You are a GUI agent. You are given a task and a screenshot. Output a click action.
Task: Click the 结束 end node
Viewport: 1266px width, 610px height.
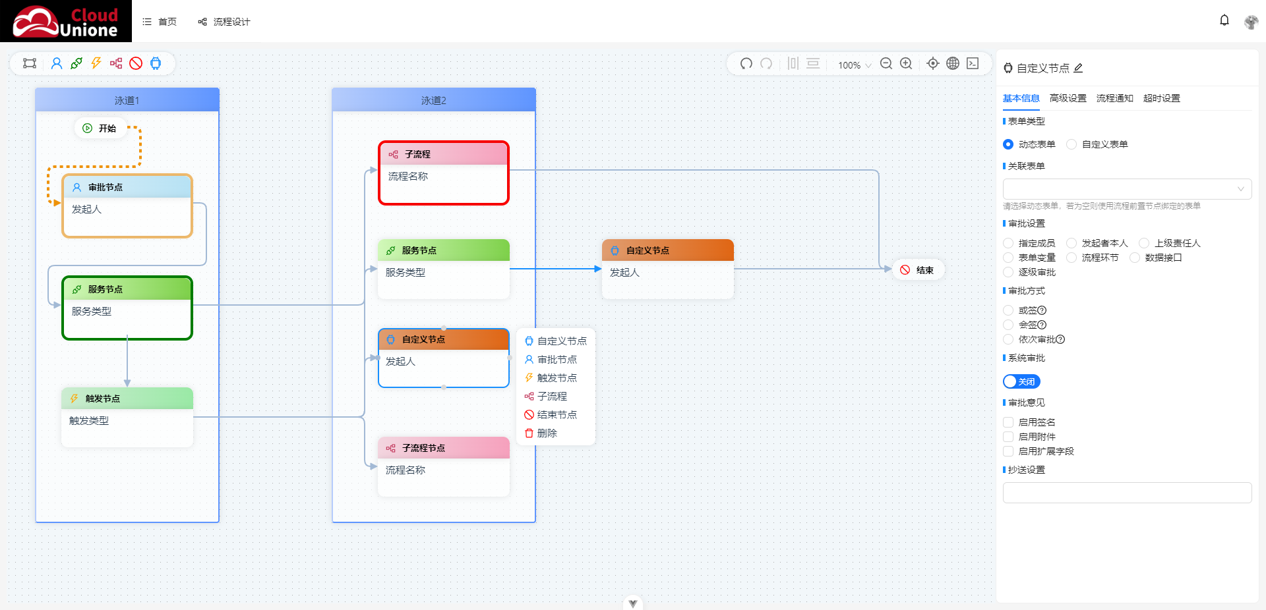918,270
